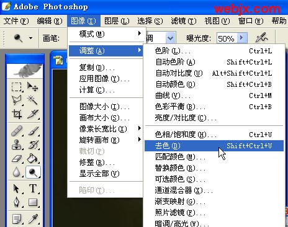288x227 pixels.
Task: Select the Paint Bucket tool
Action: [x=32, y=159]
